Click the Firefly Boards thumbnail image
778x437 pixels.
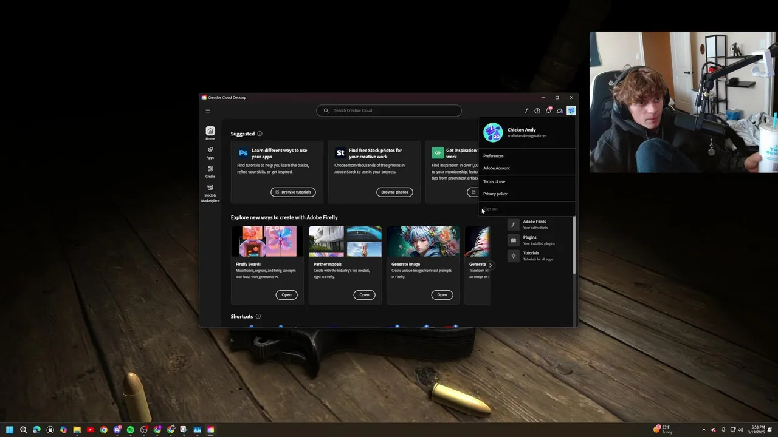pyautogui.click(x=267, y=242)
